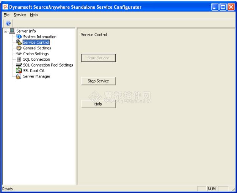Open Server Manager in the tree

[x=36, y=76]
